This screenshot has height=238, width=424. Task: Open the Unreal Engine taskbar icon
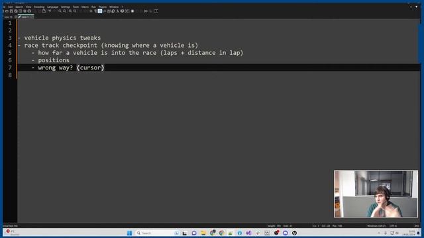pyautogui.click(x=294, y=233)
